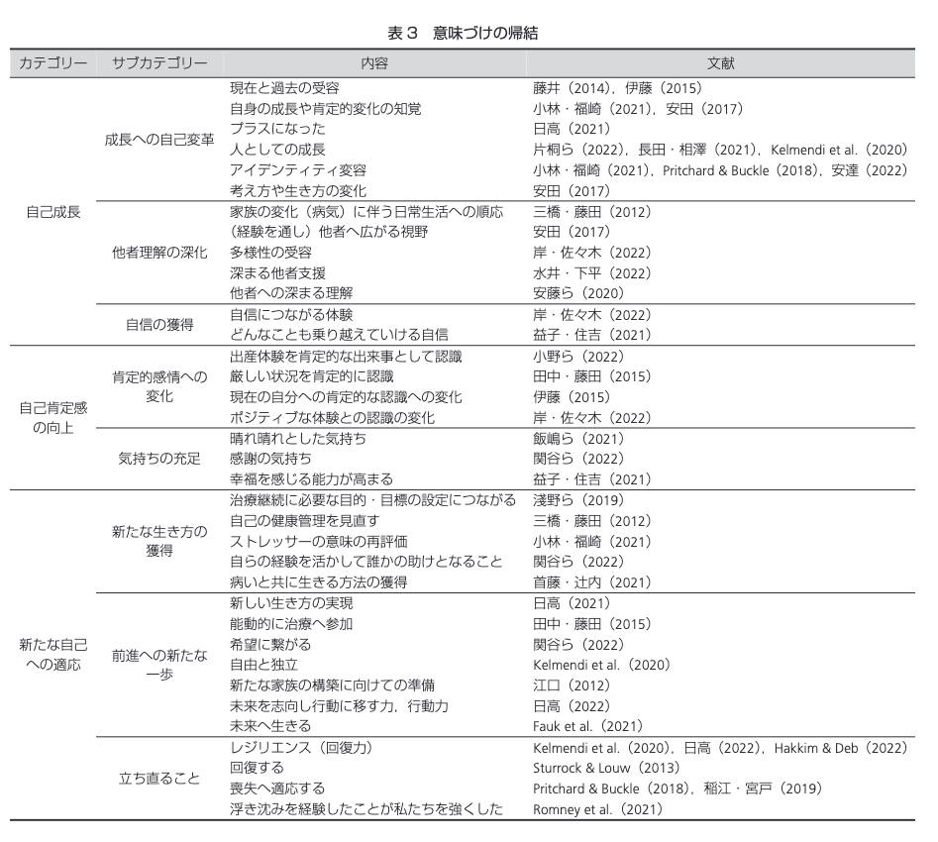This screenshot has height=842, width=938.
Task: Click the カテゴリー column header
Action: pos(53,63)
